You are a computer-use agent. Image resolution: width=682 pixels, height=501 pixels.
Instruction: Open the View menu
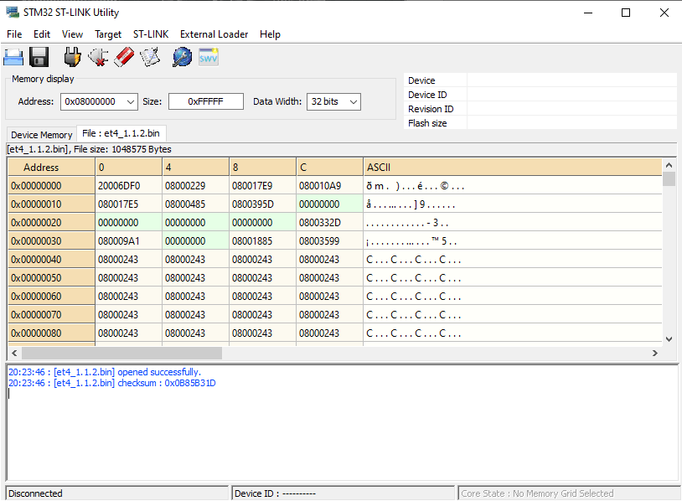tap(72, 34)
